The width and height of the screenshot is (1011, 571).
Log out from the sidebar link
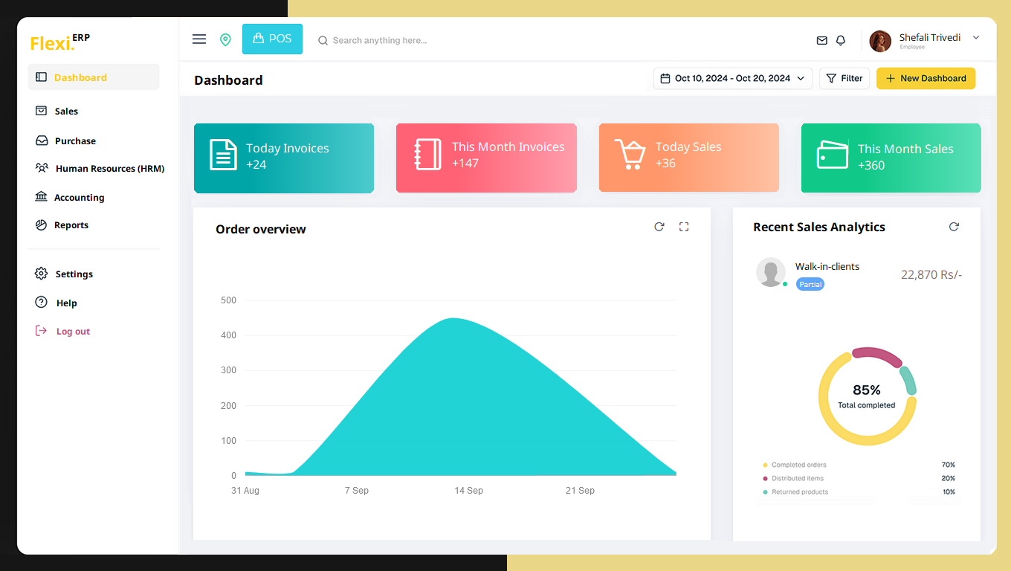(x=73, y=332)
